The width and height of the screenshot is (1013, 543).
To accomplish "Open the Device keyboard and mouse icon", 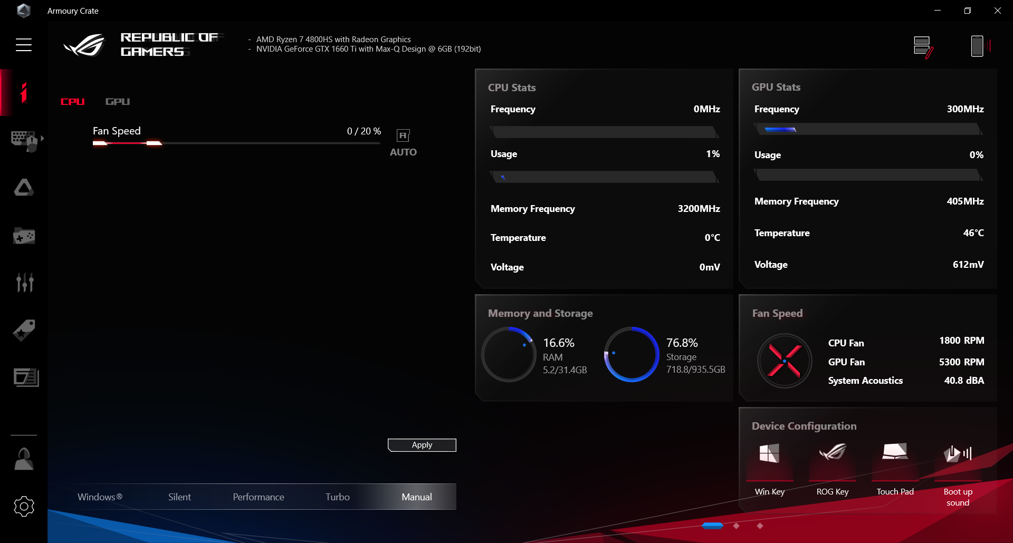I will pos(24,140).
